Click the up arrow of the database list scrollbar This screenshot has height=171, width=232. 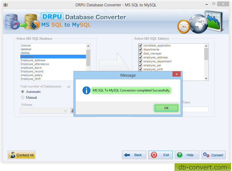pos(88,46)
